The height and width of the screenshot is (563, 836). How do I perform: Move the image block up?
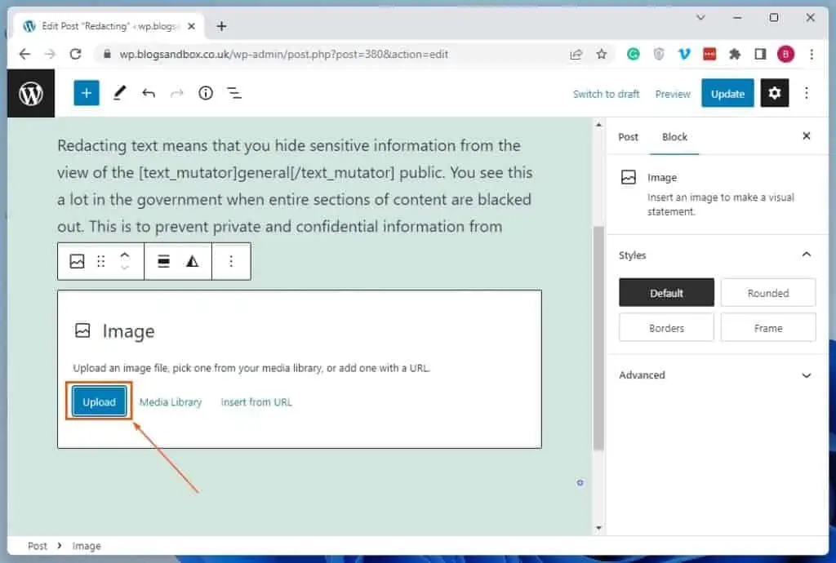(126, 255)
